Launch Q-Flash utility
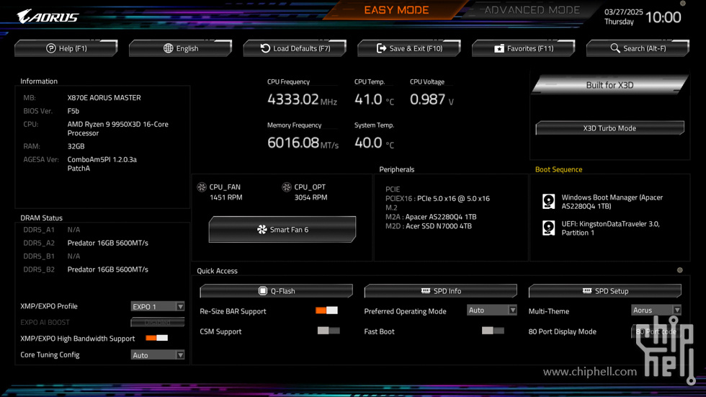 277,291
